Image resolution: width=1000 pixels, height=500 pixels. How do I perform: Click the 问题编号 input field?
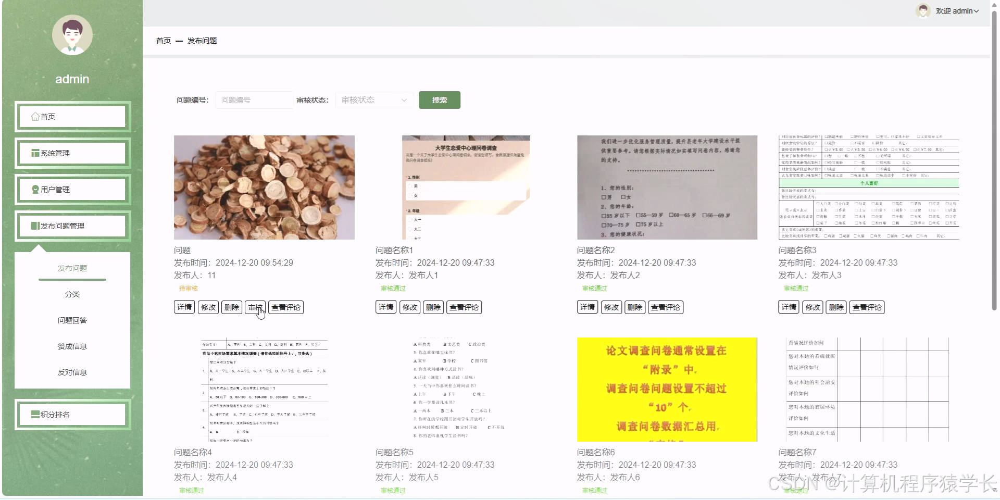pyautogui.click(x=254, y=99)
